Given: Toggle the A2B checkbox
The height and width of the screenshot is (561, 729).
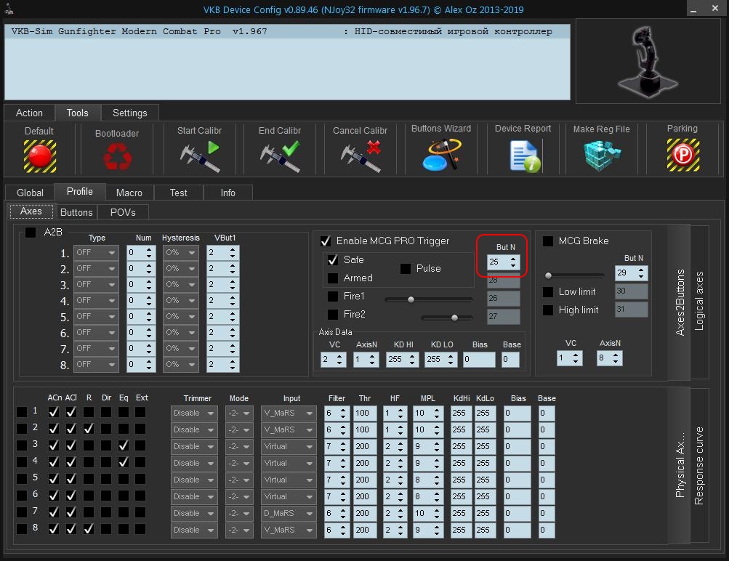Looking at the screenshot, I should pyautogui.click(x=31, y=232).
